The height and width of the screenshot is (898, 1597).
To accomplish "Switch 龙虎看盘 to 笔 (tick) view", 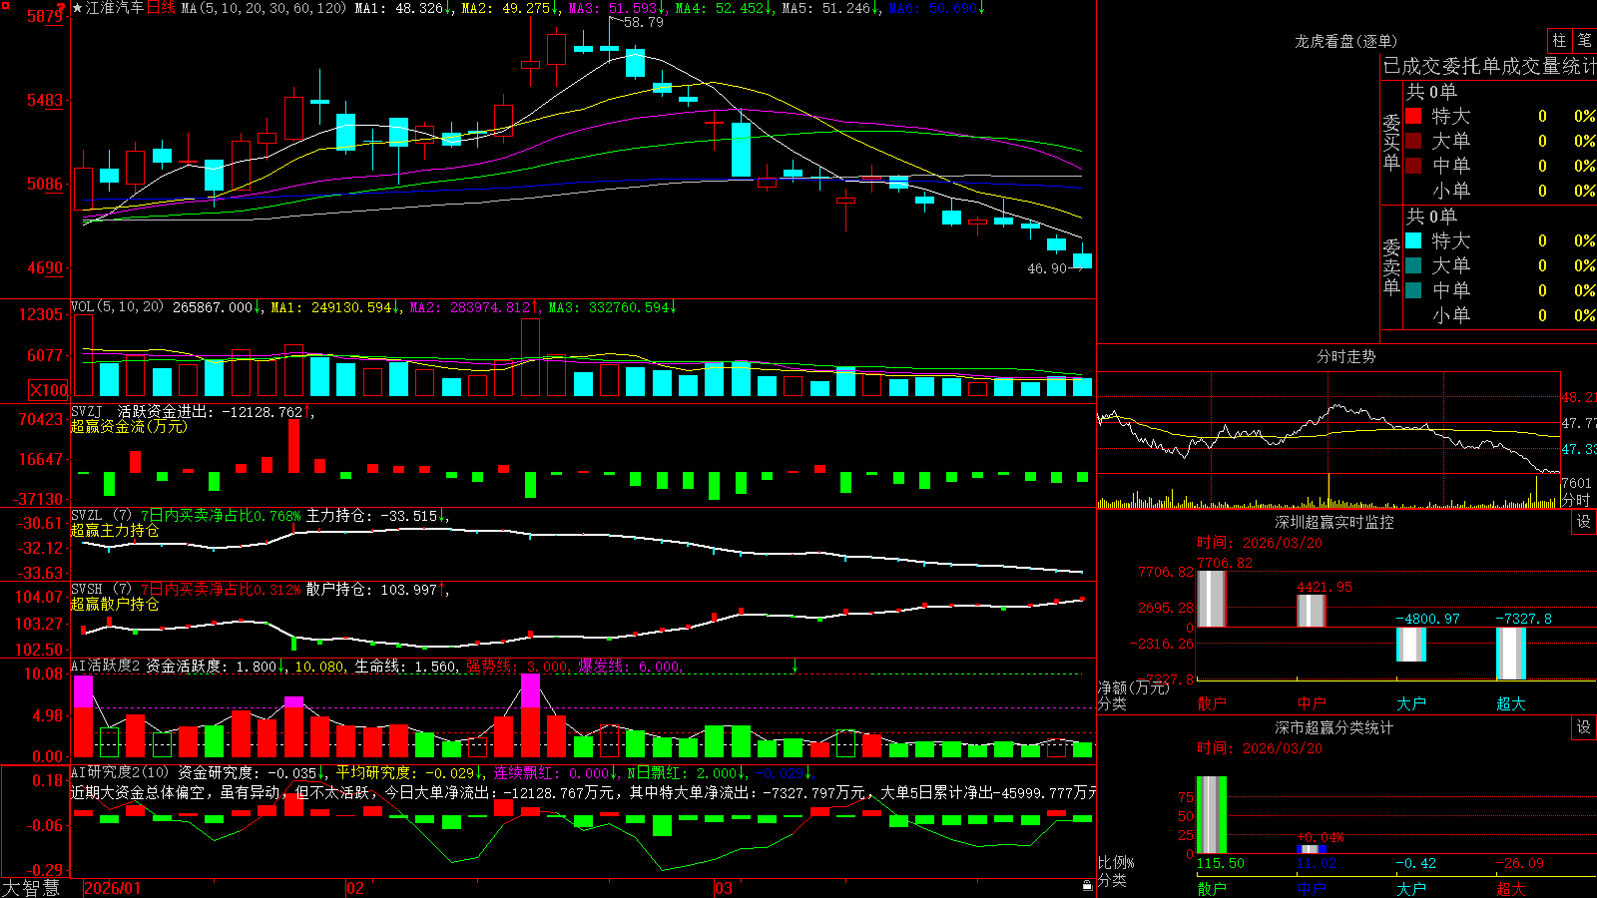I will pos(1584,40).
